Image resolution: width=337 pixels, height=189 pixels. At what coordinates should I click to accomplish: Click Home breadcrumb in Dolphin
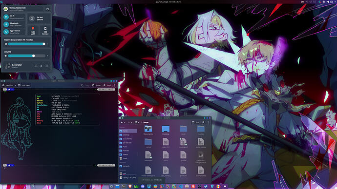[146, 122]
